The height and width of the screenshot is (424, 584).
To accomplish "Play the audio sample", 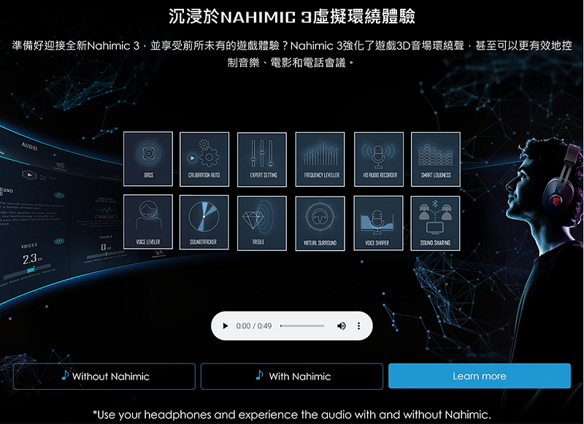I will click(225, 326).
